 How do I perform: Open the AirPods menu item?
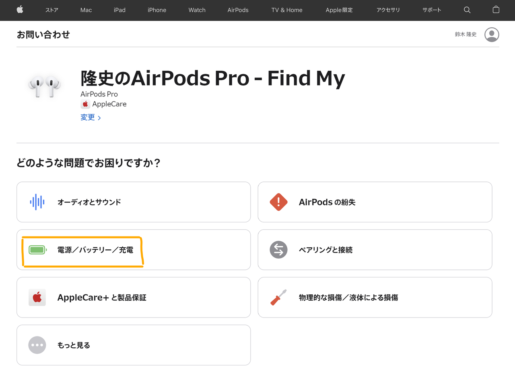tap(238, 10)
